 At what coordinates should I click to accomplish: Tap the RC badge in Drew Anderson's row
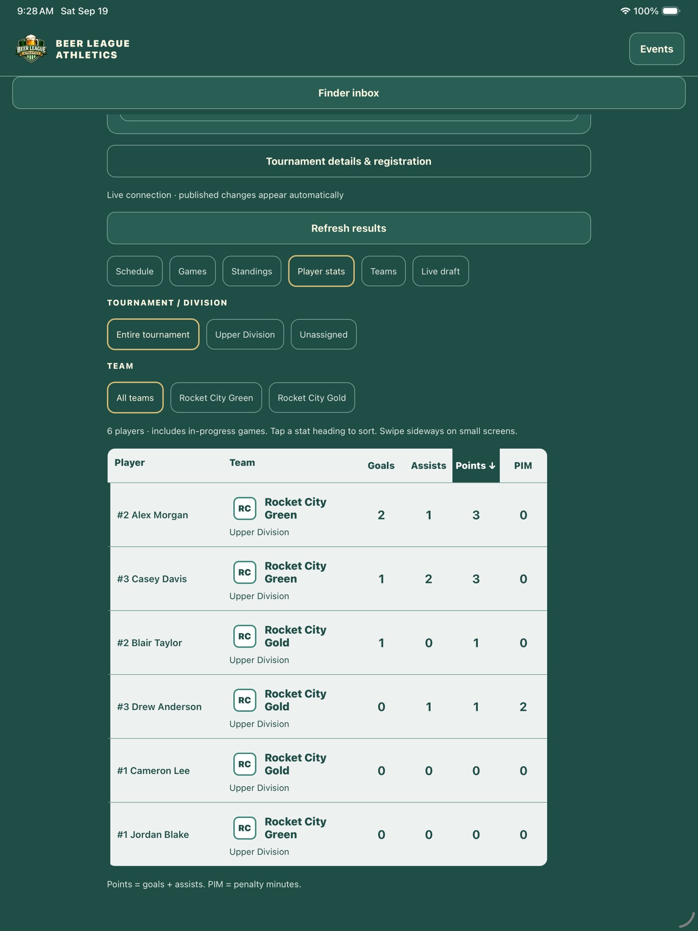(x=245, y=700)
